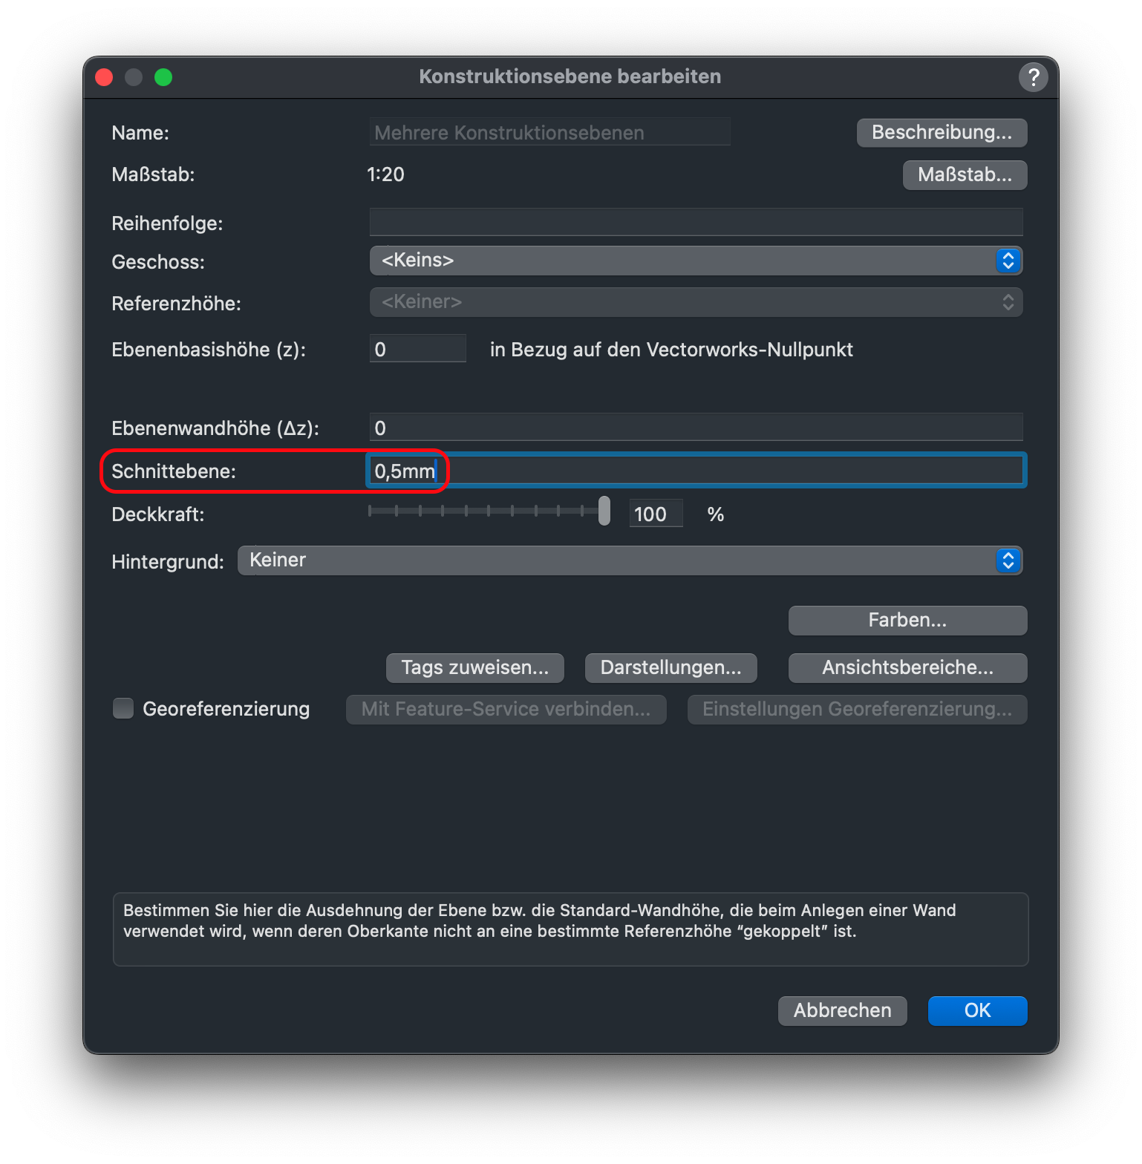Screen dimensions: 1142x1164
Task: Open the Maßstab settings button
Action: pos(964,175)
